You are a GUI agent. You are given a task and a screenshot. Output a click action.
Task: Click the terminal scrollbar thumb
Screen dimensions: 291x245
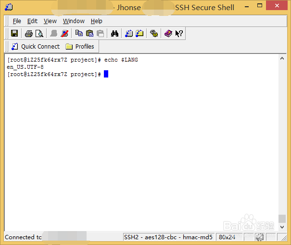point(282,219)
